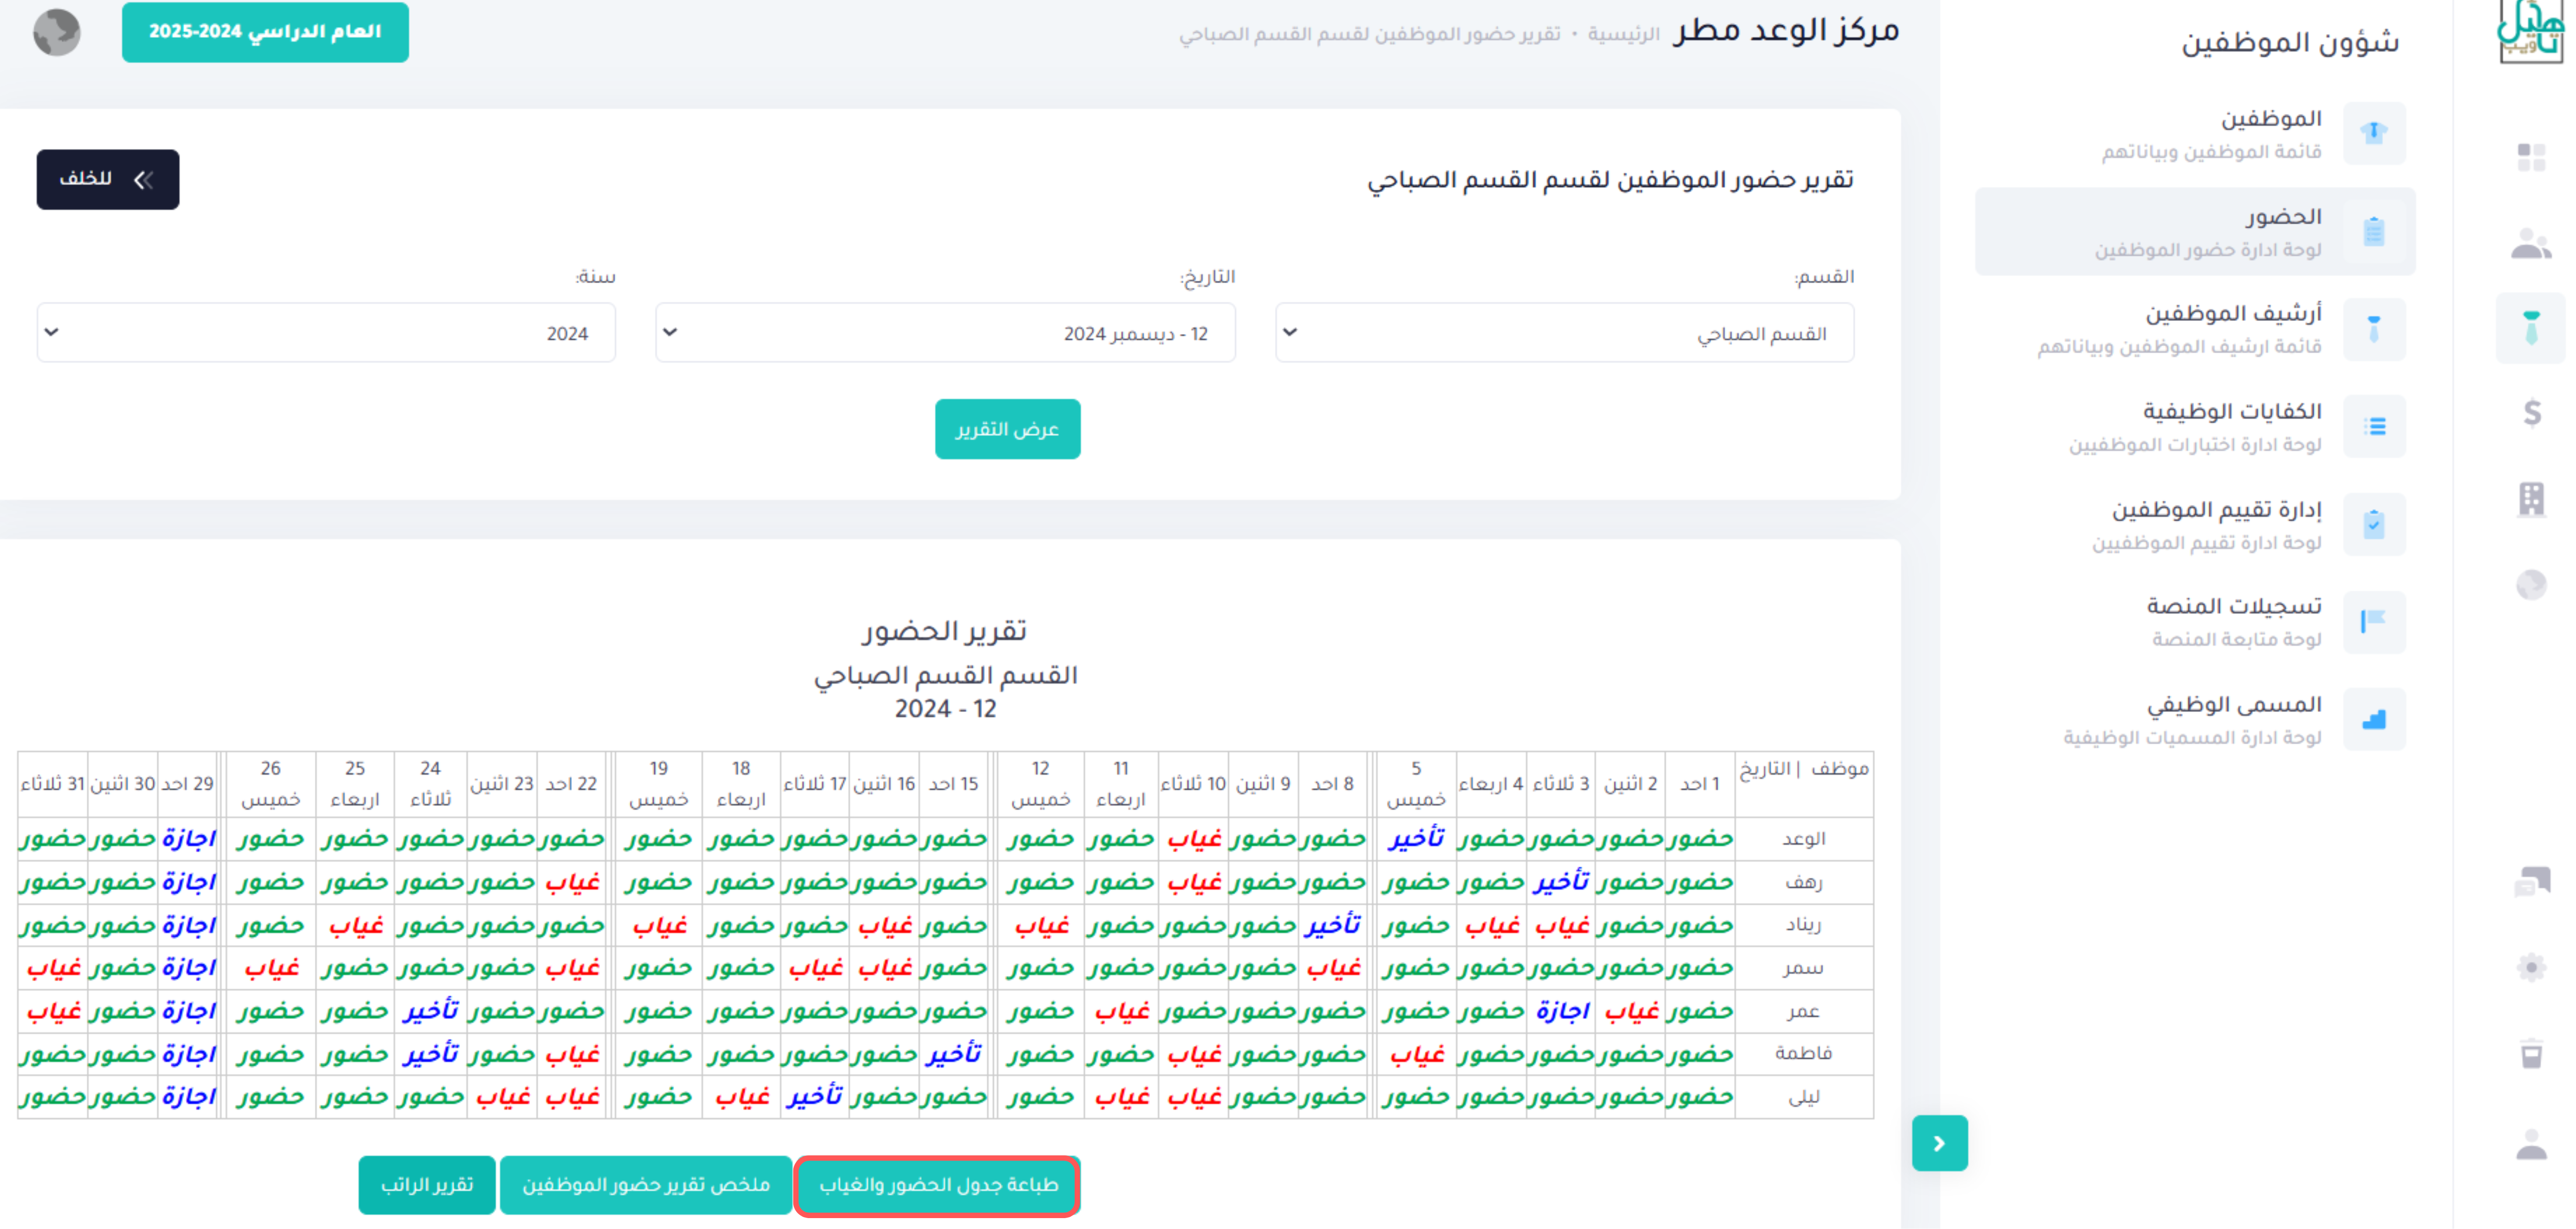Click تأخير cell for ليلى on day 17
This screenshot has width=2576, height=1229.
point(815,1097)
